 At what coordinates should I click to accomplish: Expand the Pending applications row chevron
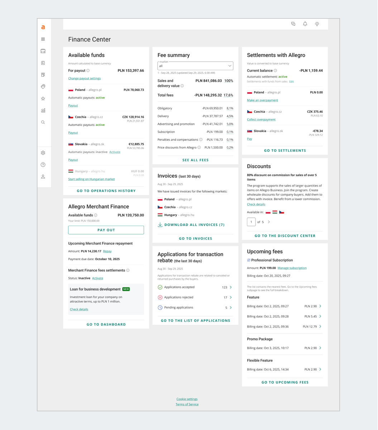tap(230, 307)
